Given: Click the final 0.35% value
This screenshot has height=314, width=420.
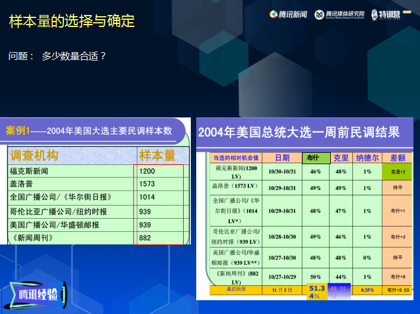Looking at the screenshot, I should [x=367, y=290].
